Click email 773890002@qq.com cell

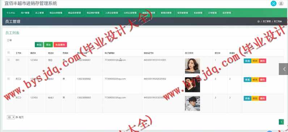[x=115, y=79]
